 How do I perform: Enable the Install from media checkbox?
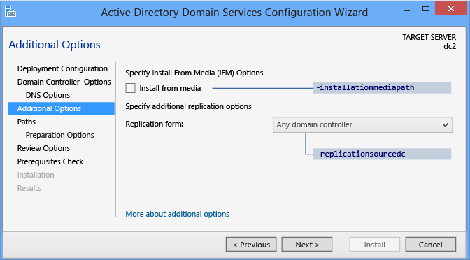click(130, 88)
